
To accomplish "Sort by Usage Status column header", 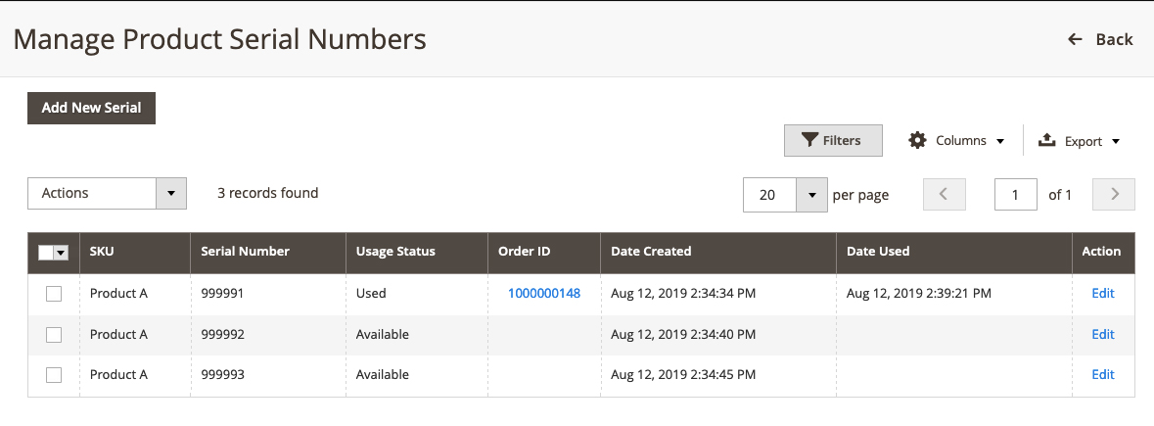I will click(x=395, y=252).
